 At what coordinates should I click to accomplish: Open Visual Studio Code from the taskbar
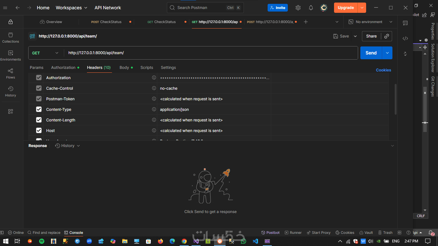click(x=255, y=241)
